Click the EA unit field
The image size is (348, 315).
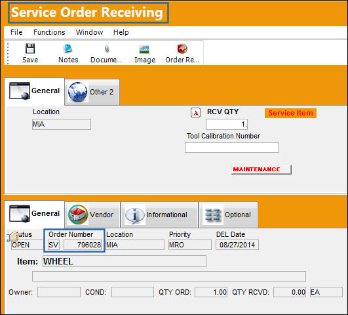tap(326, 292)
